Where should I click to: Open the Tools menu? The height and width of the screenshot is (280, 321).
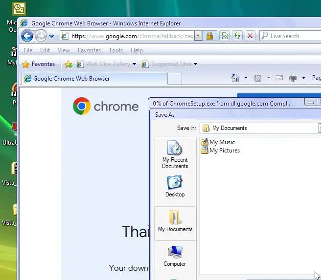point(115,50)
